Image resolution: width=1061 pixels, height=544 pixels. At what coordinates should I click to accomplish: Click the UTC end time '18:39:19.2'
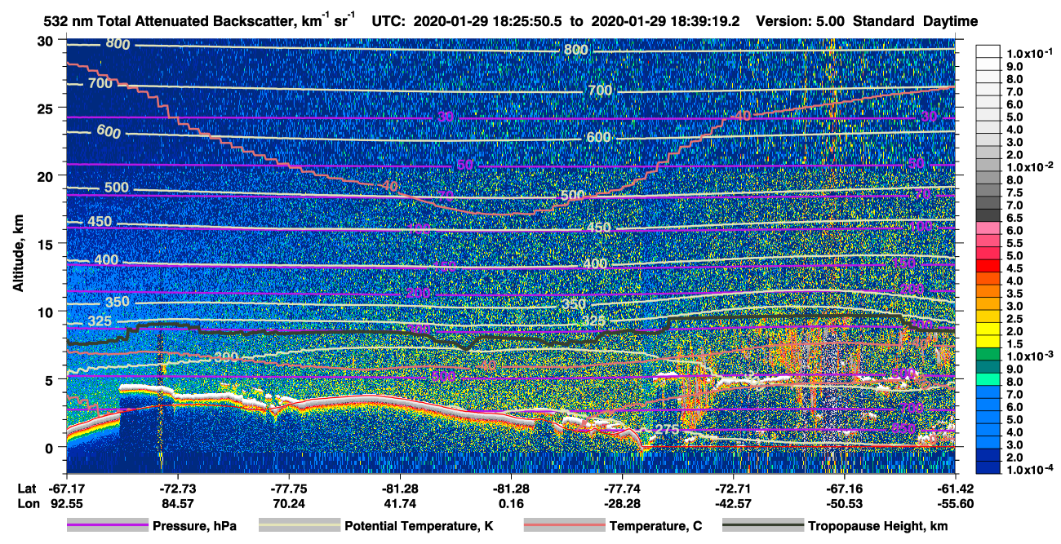pyautogui.click(x=707, y=21)
